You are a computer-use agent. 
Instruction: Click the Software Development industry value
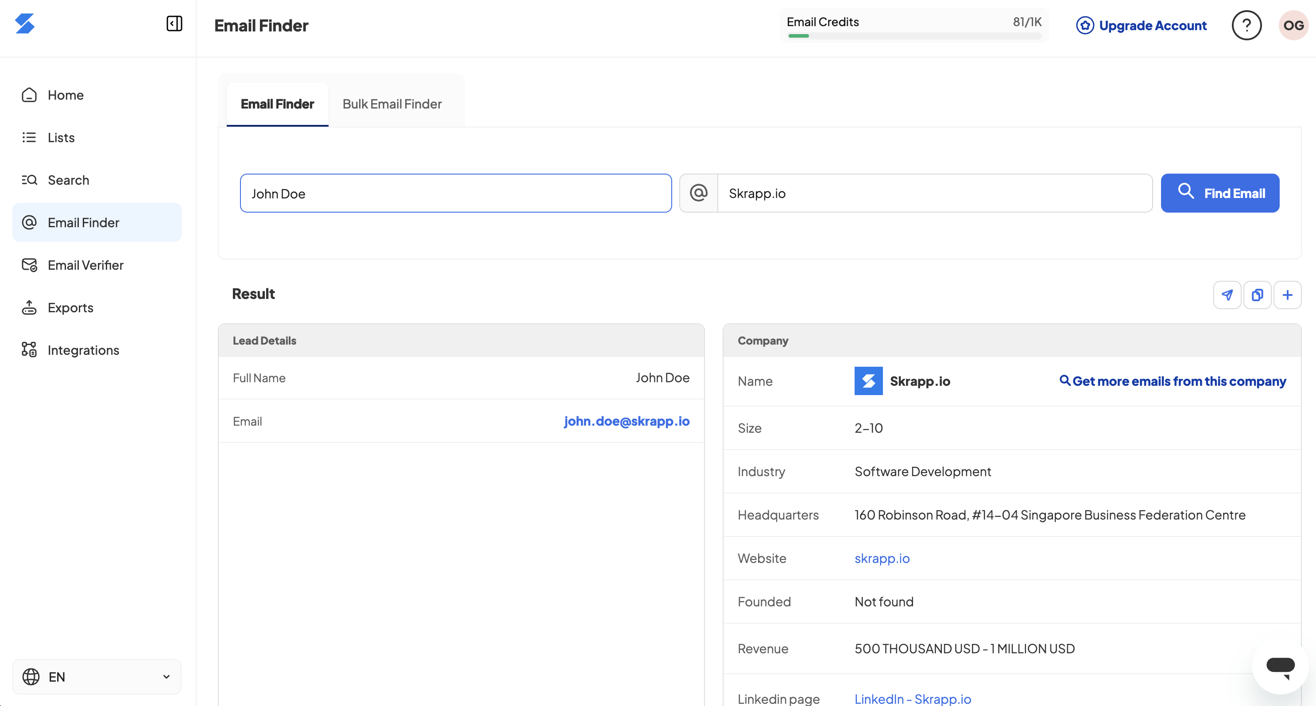(923, 472)
